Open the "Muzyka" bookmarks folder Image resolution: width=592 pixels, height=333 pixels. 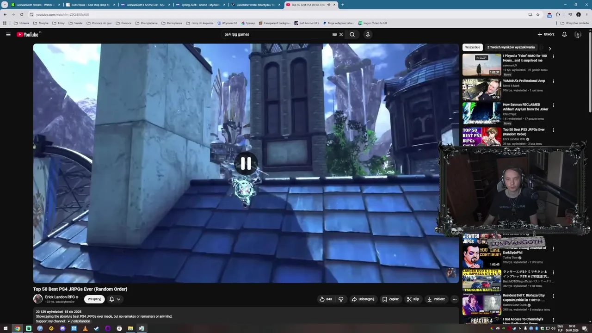[41, 23]
